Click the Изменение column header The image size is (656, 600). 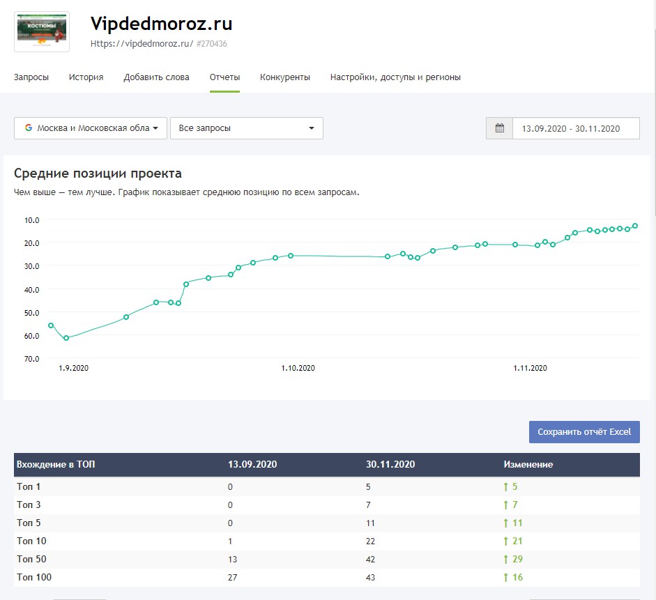pyautogui.click(x=528, y=465)
